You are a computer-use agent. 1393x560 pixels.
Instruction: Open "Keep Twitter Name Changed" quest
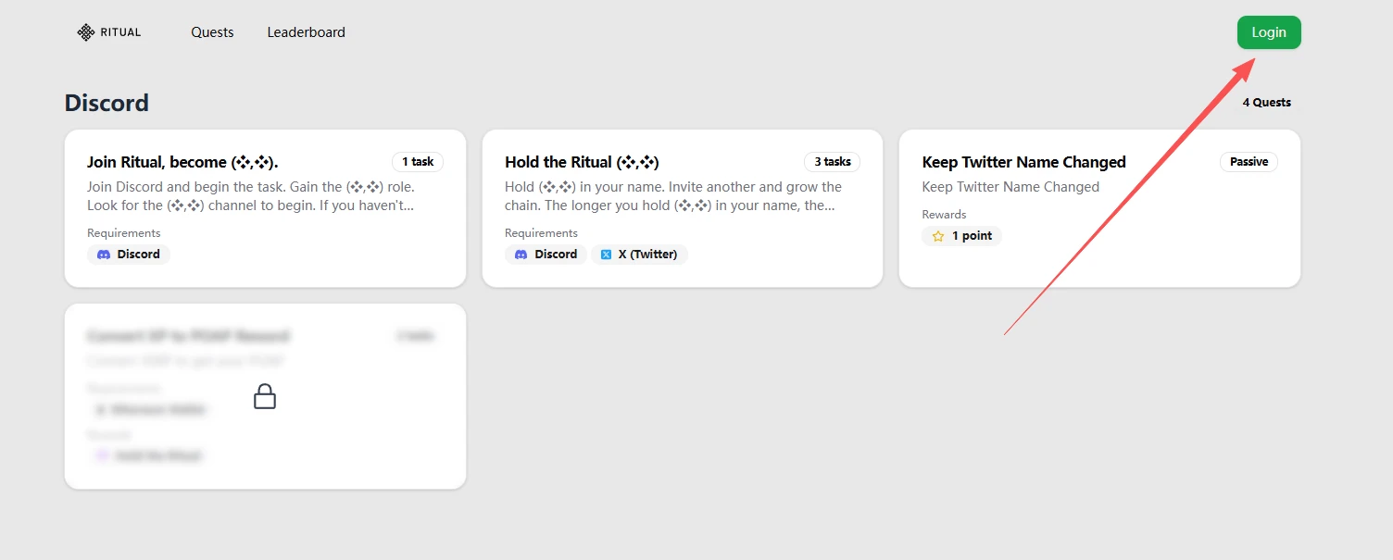1023,162
